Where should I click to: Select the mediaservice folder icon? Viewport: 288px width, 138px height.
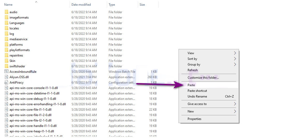click(x=6, y=39)
